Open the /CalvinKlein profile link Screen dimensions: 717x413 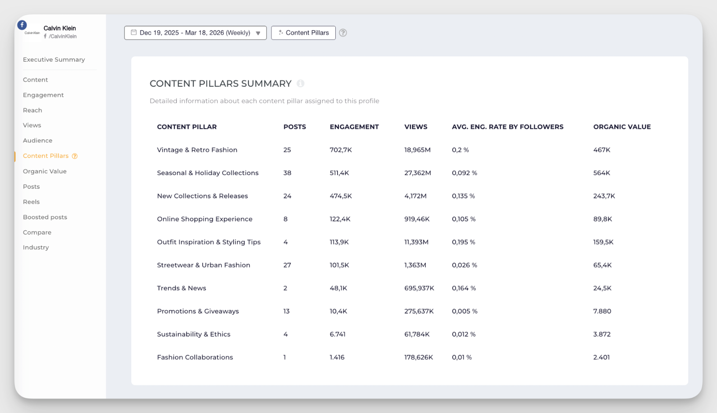pyautogui.click(x=63, y=36)
